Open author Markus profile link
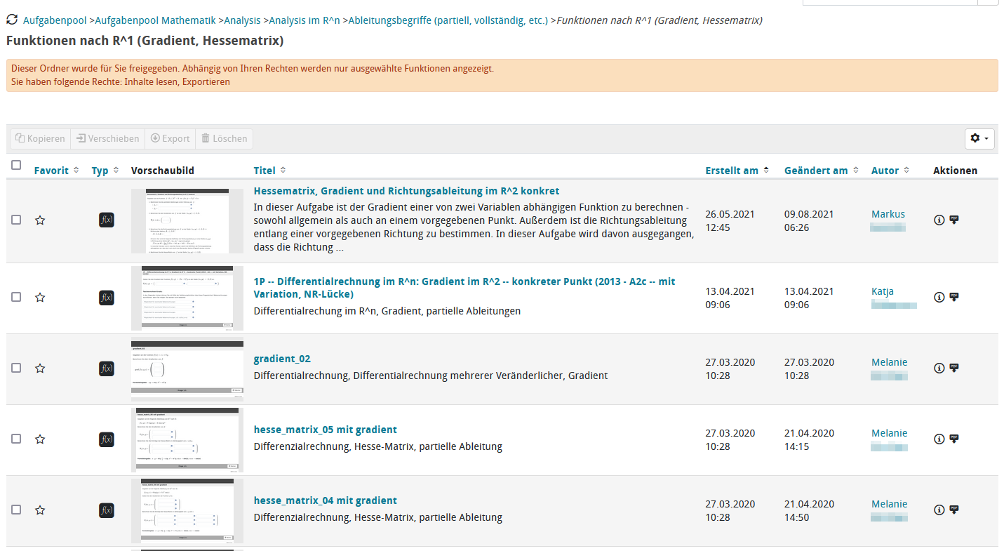 point(888,214)
